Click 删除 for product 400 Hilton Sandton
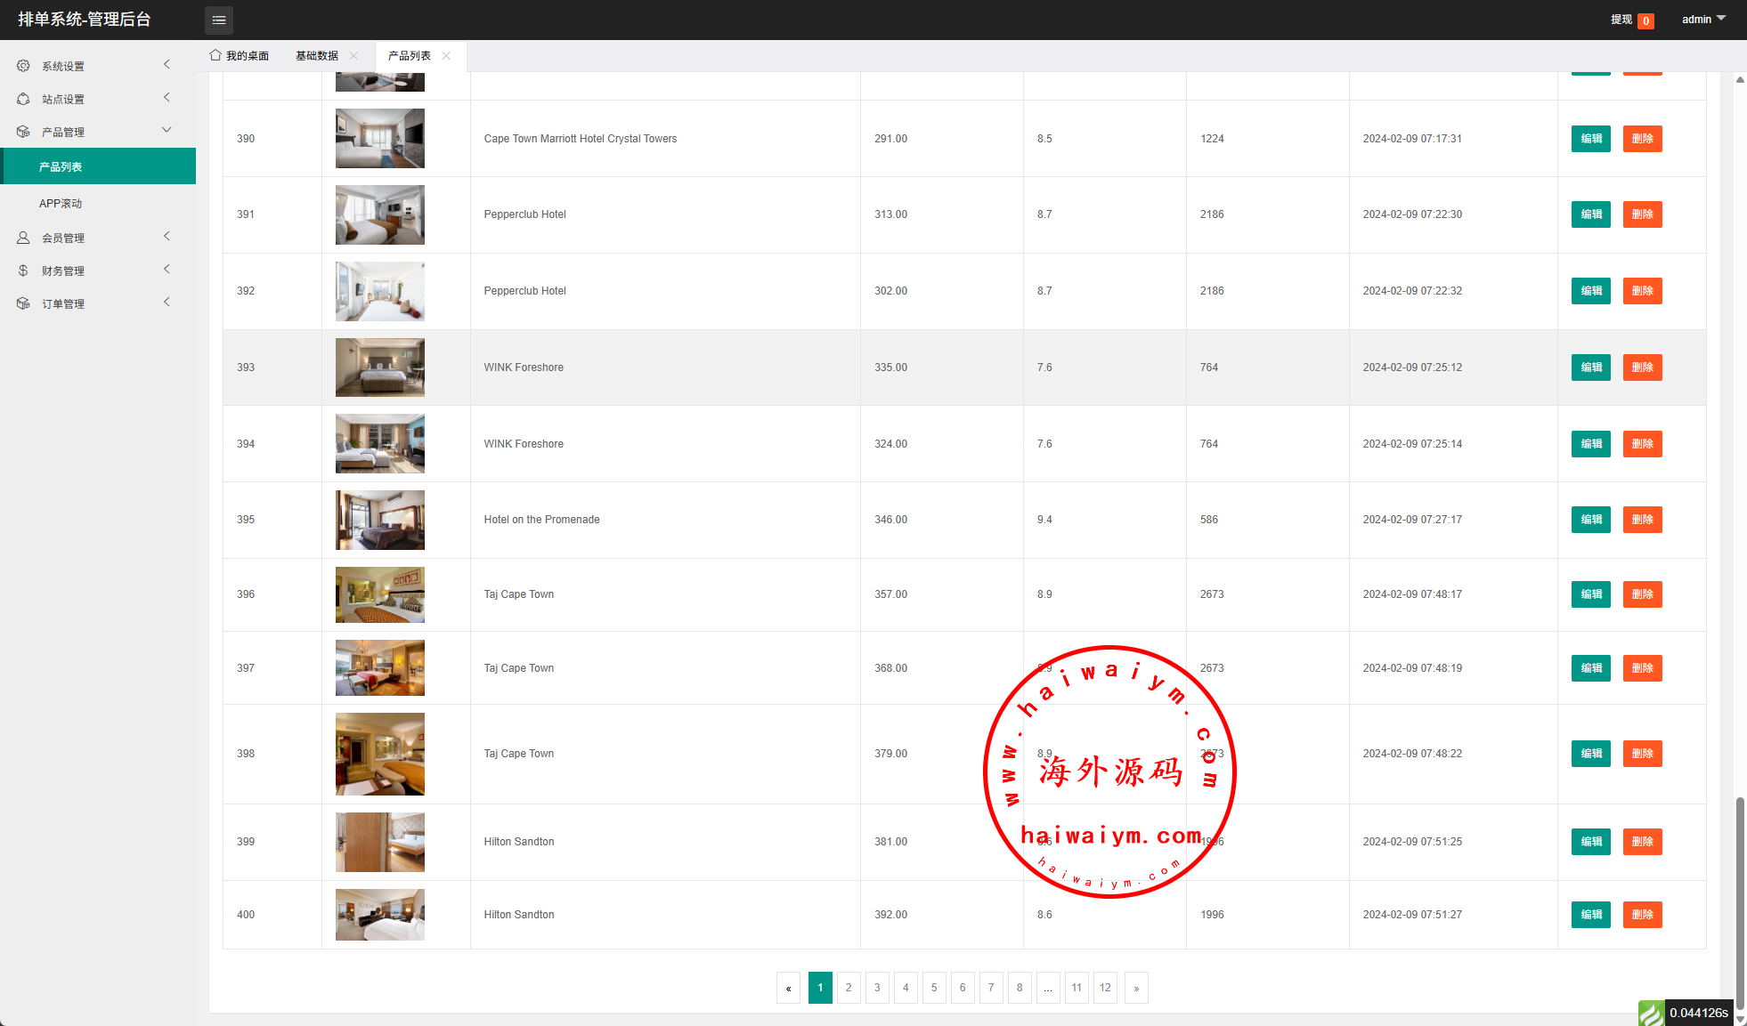This screenshot has height=1026, width=1747. [x=1642, y=915]
